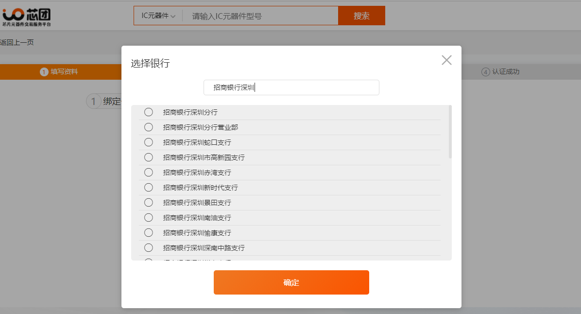
Task: Confirm the bank selection with 确定
Action: click(291, 282)
